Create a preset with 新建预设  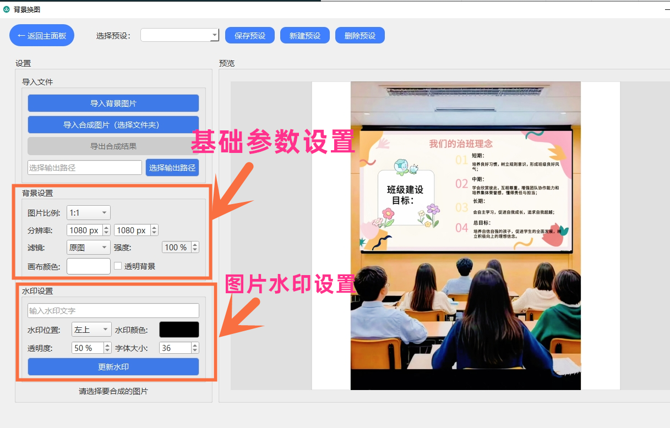305,35
